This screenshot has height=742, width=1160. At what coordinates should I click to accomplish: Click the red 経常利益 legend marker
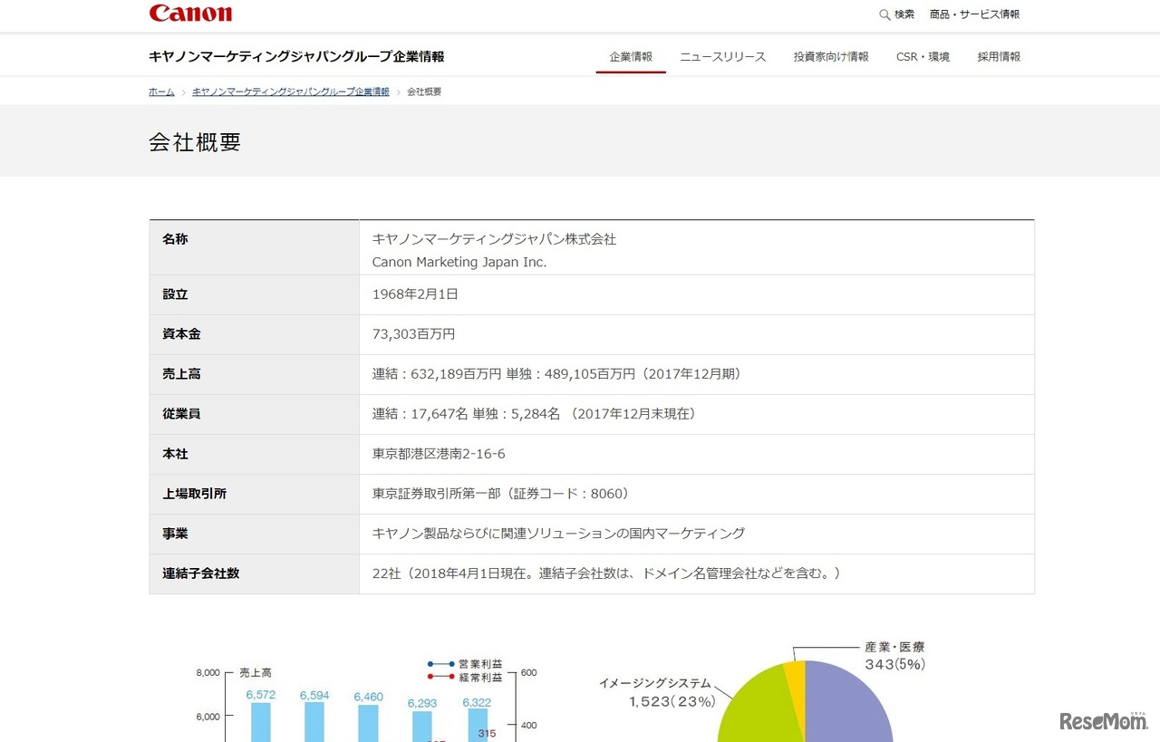440,677
